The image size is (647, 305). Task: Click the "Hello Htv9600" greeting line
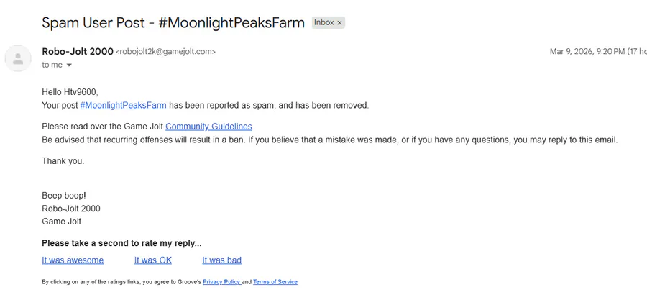click(69, 92)
